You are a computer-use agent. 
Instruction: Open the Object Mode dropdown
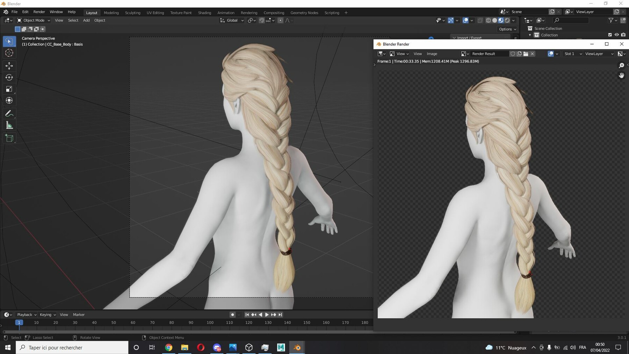click(34, 20)
